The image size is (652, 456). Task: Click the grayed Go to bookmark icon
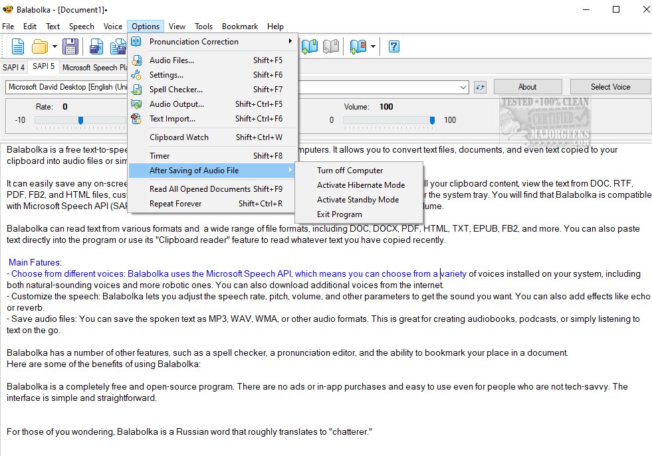[x=331, y=46]
